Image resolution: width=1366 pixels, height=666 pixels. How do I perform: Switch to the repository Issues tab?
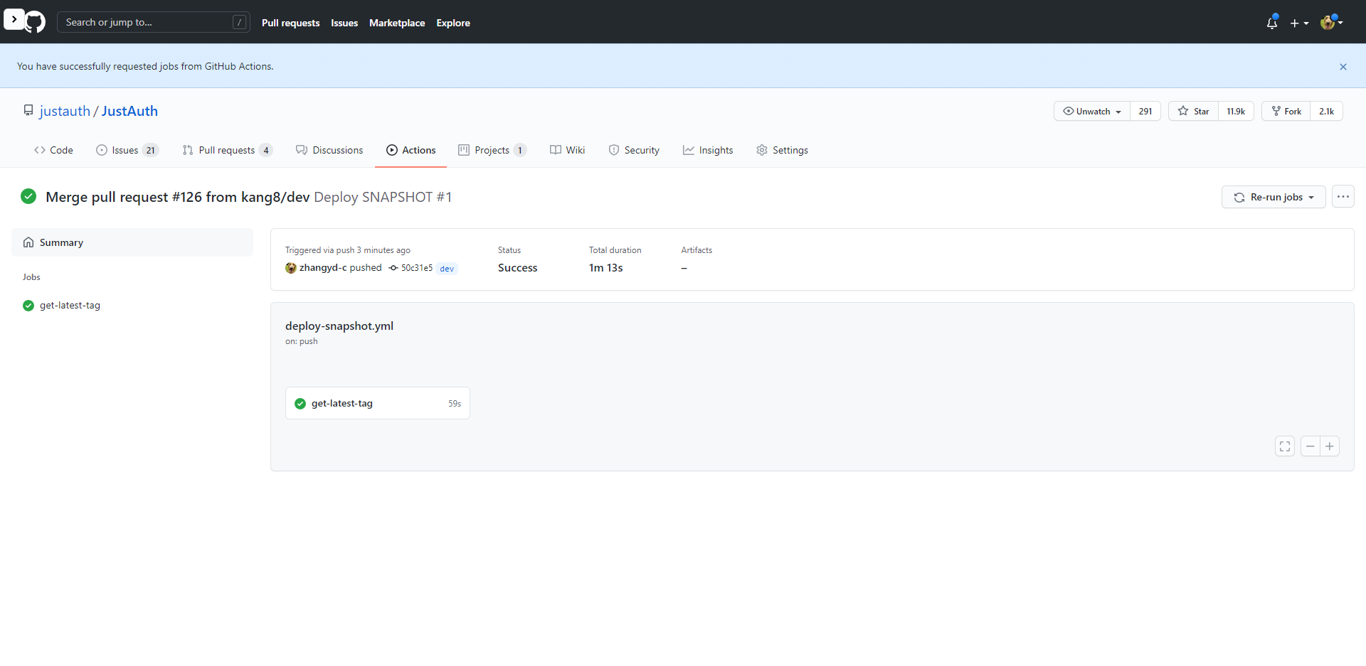[x=127, y=150]
